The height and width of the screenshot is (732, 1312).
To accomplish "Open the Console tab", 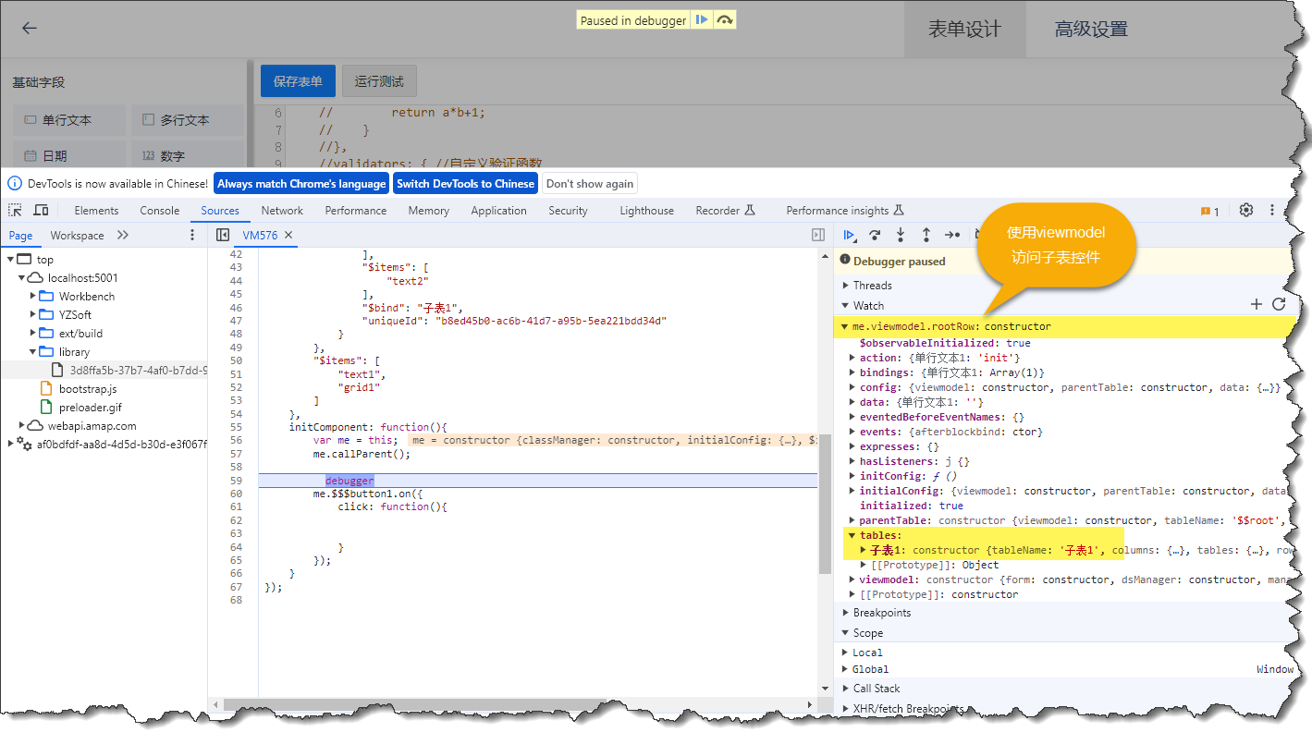I will [x=160, y=211].
